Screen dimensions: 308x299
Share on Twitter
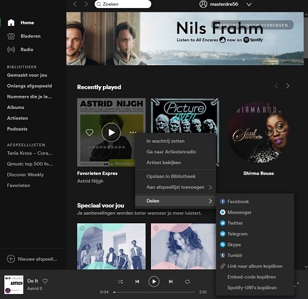point(255,223)
